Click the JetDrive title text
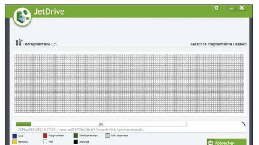The image size is (259, 145). click(49, 11)
